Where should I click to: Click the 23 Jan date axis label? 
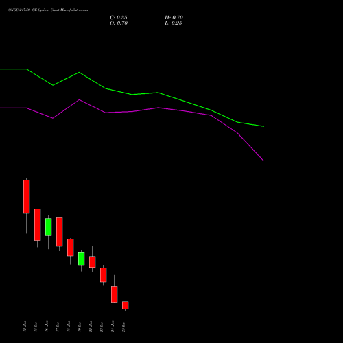coord(102,327)
